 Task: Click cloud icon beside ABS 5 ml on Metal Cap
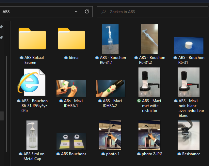coord(21,154)
